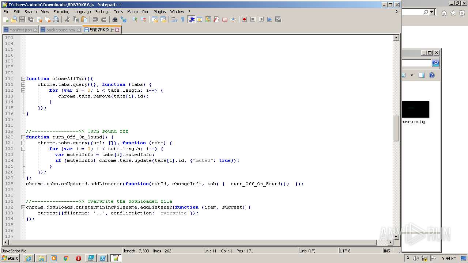Save the current file with the toolbar icon
Viewport: 468px width, 263px height.
(x=22, y=19)
